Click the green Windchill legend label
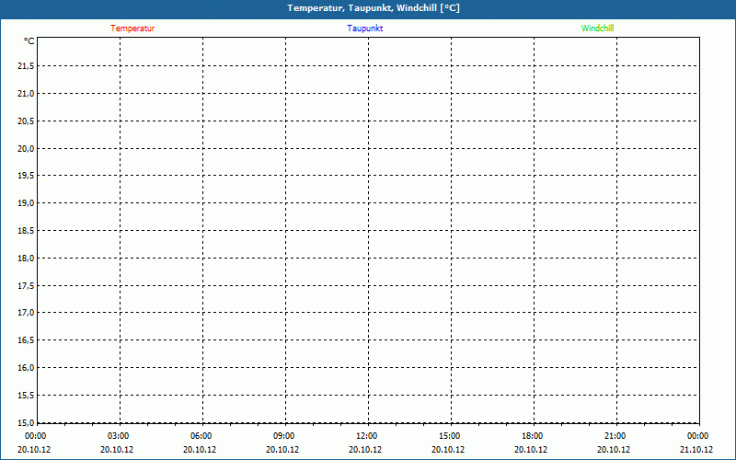Image resolution: width=736 pixels, height=460 pixels. 597,29
